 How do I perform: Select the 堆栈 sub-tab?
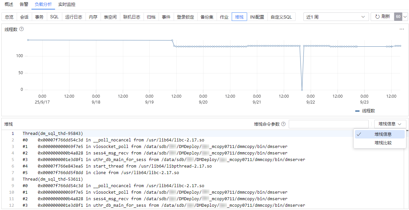[239, 17]
